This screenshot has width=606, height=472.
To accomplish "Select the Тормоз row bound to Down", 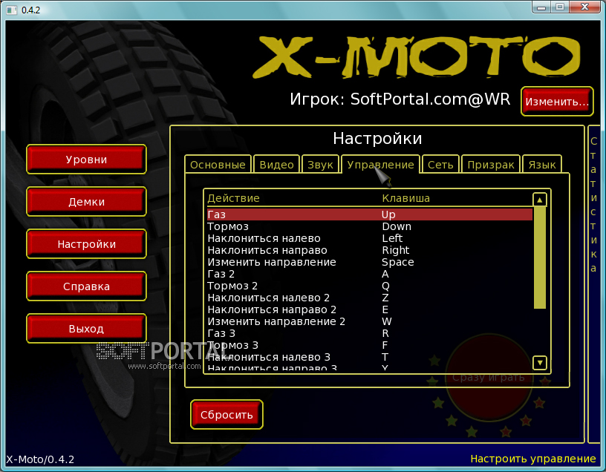I will (x=370, y=226).
